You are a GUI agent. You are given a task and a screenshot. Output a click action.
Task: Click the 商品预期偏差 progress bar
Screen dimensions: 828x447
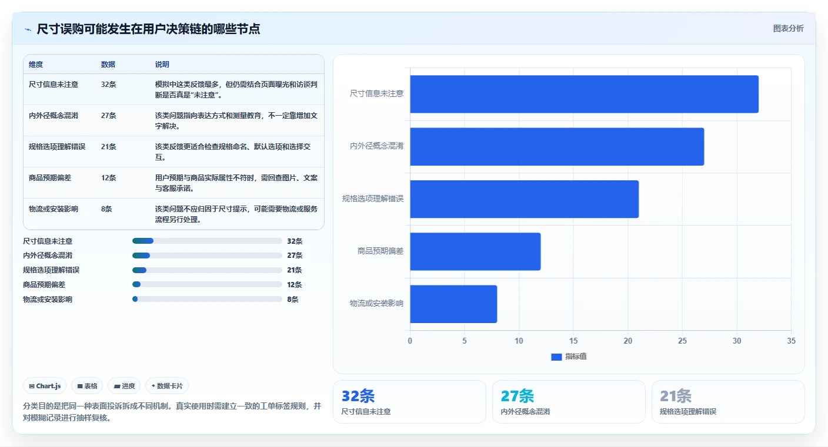(x=207, y=284)
